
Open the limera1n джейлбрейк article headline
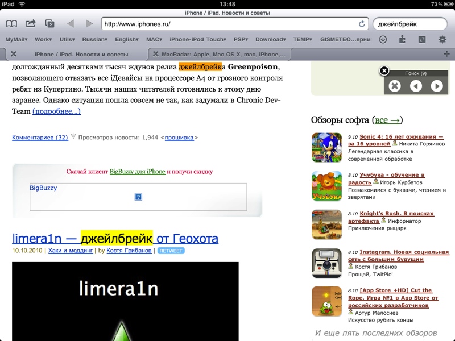pos(115,238)
